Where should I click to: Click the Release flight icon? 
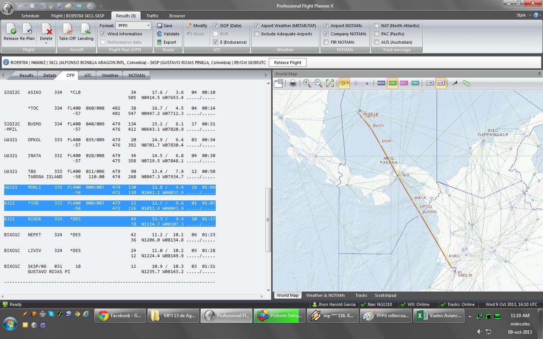pyautogui.click(x=11, y=29)
